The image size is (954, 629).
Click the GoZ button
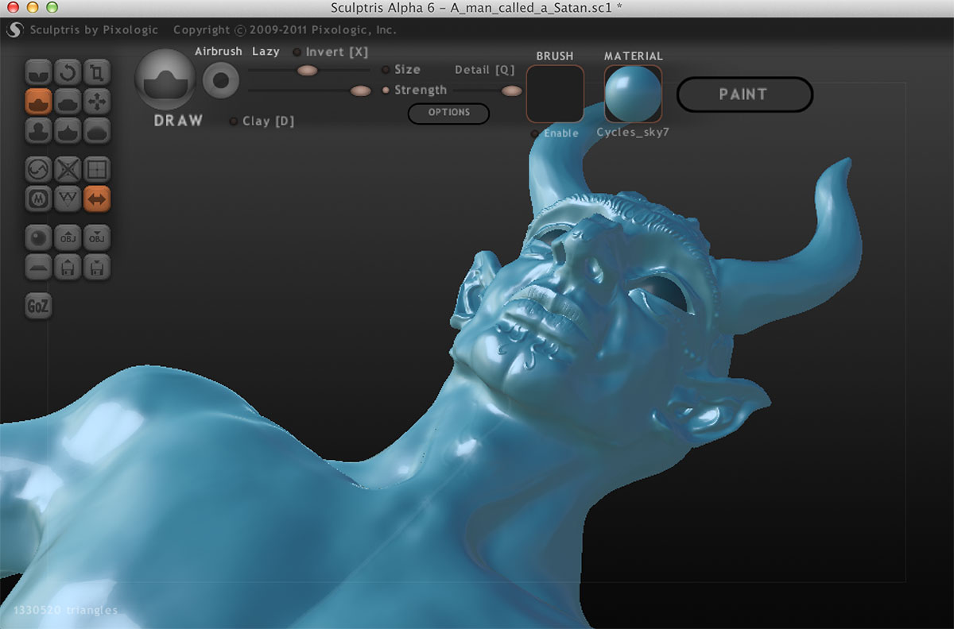pyautogui.click(x=38, y=307)
